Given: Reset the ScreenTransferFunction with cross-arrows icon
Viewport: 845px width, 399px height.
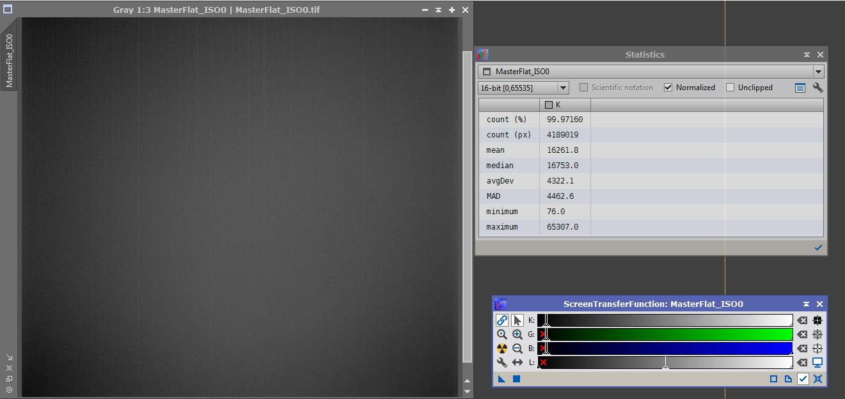Looking at the screenshot, I should [818, 379].
